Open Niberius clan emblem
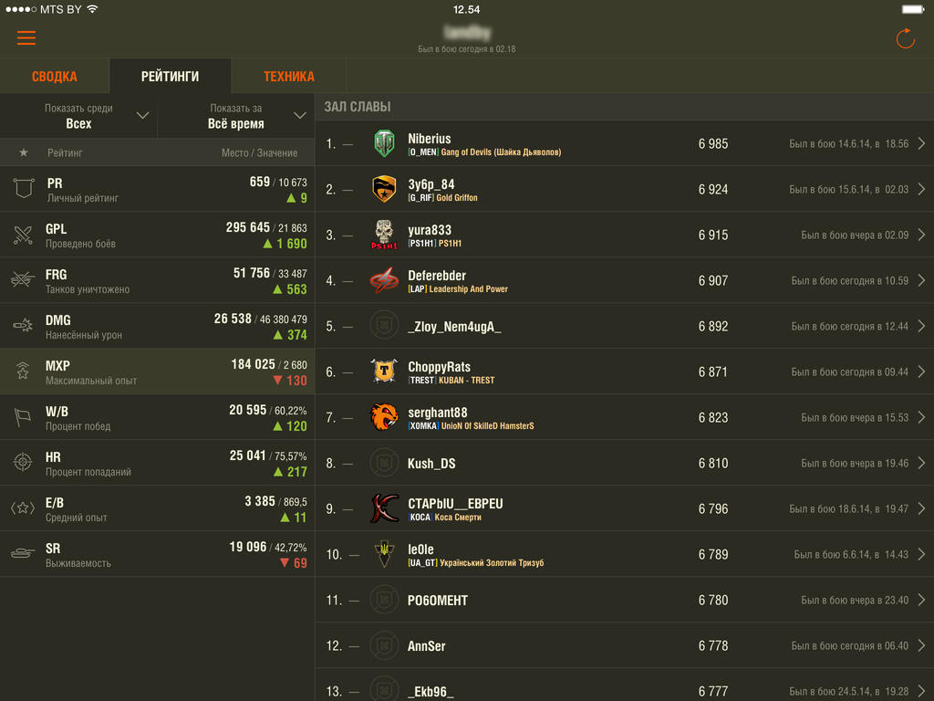This screenshot has width=934, height=701. click(x=384, y=143)
